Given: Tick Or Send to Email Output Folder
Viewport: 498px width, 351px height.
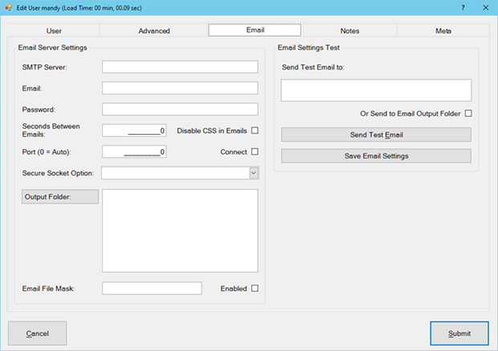Looking at the screenshot, I should [x=468, y=113].
